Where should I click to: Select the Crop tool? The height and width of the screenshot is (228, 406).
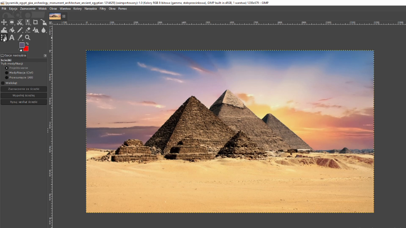[36, 22]
